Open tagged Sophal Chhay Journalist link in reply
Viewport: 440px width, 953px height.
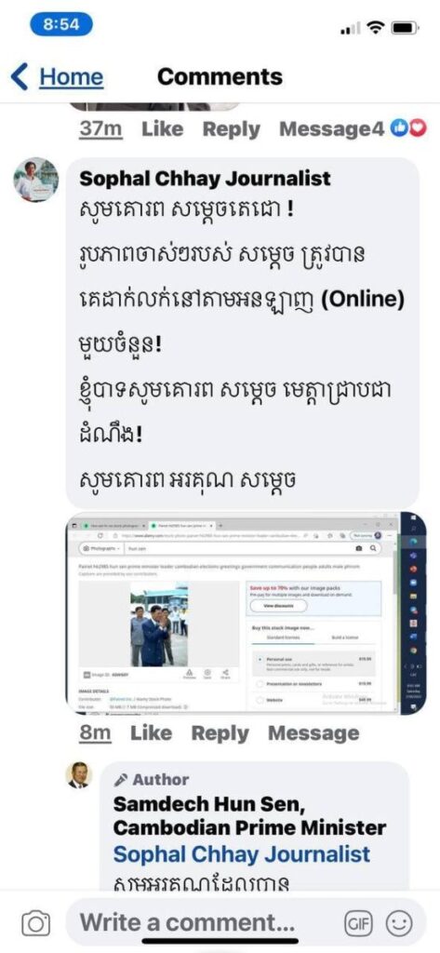[x=241, y=854]
